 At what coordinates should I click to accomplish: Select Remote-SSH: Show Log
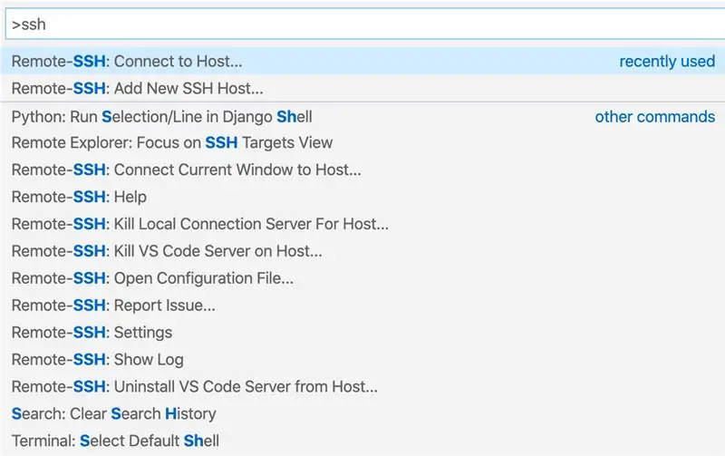[362, 359]
